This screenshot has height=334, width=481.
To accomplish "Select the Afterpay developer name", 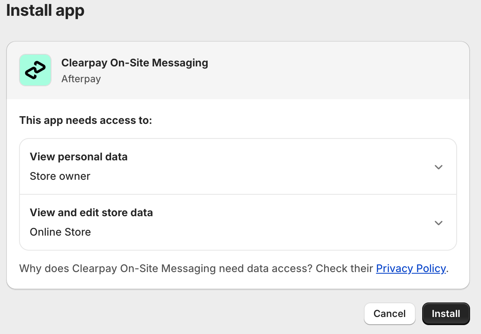I will click(x=81, y=79).
